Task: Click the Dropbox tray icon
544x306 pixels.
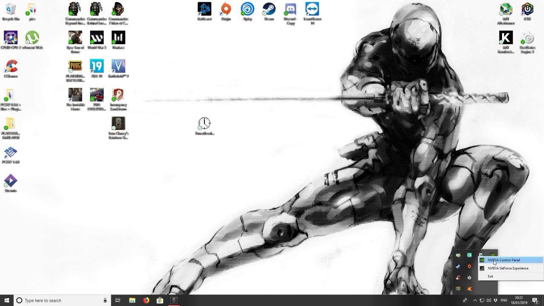Action: tap(496, 300)
